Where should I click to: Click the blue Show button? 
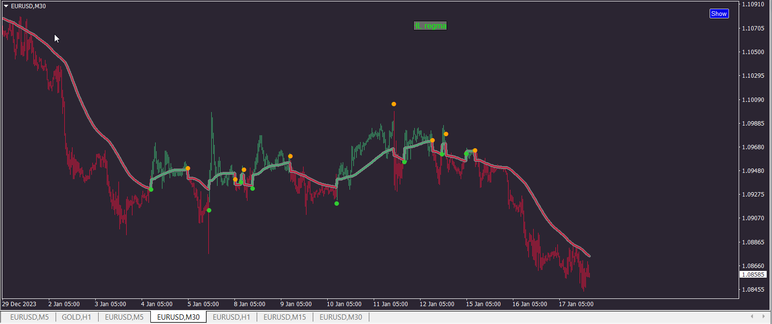point(719,14)
